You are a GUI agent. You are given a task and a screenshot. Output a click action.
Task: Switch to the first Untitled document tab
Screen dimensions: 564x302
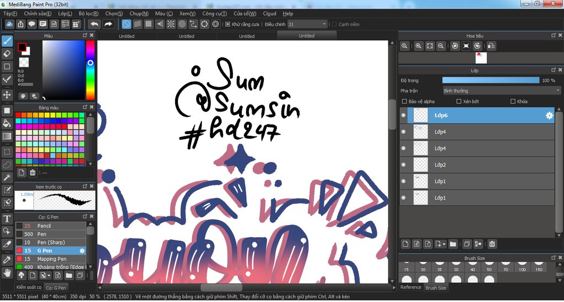click(x=127, y=36)
